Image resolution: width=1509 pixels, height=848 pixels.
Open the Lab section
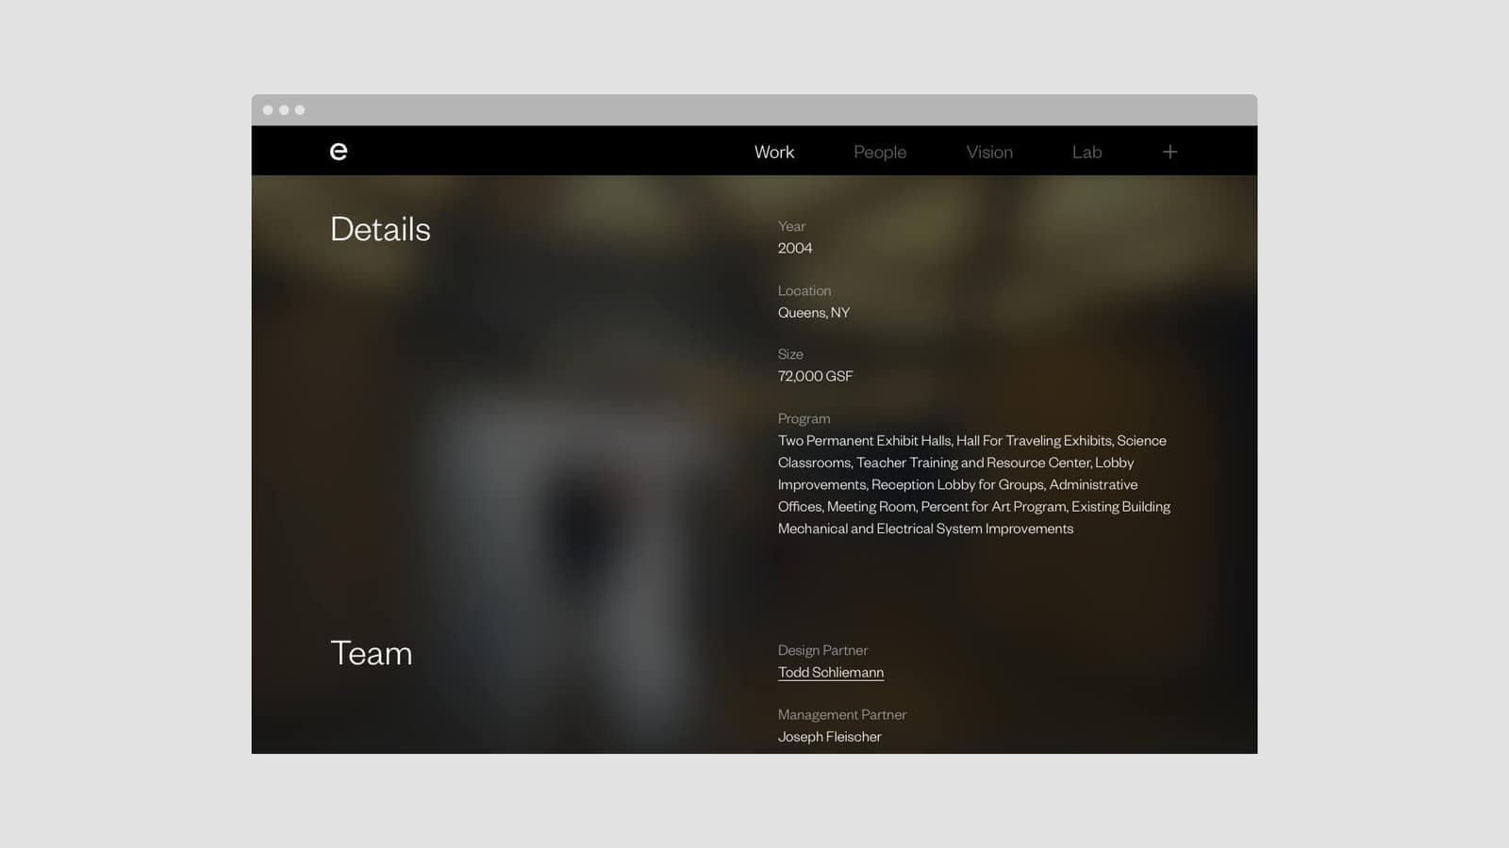[1086, 152]
